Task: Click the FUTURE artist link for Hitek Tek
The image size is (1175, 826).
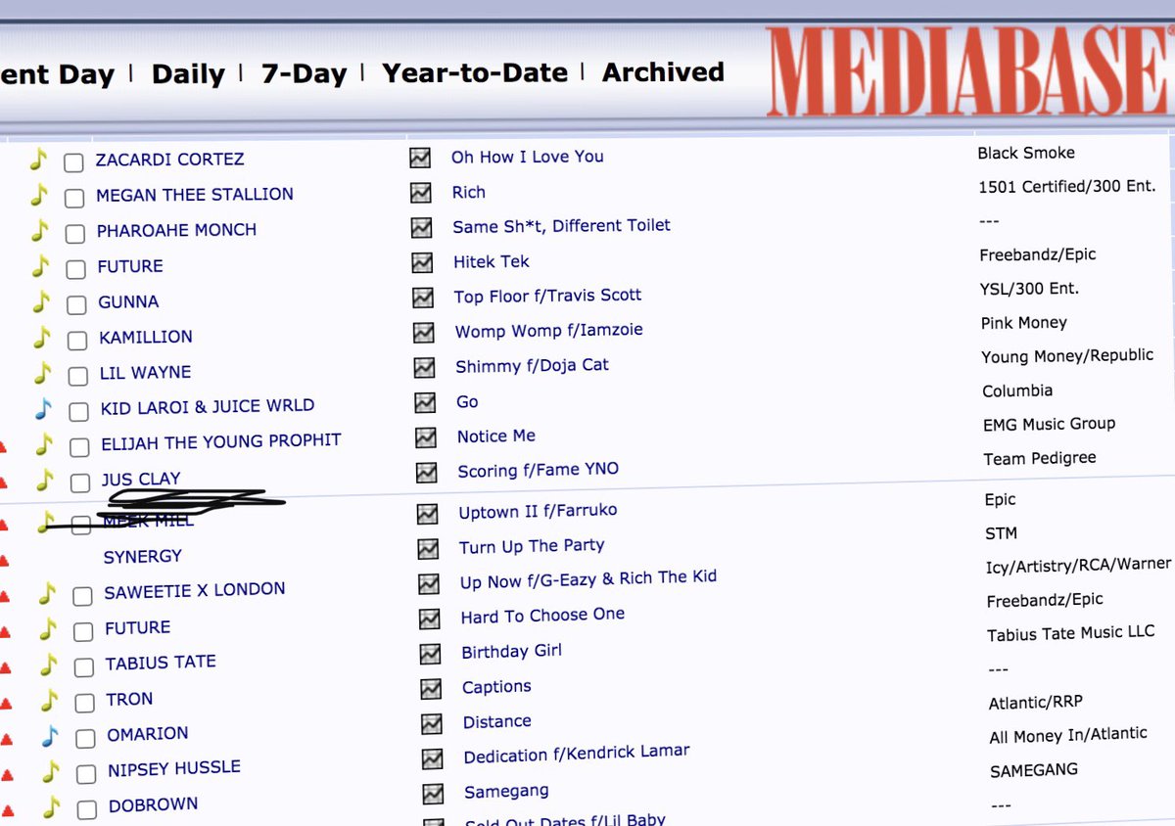Action: [x=130, y=266]
